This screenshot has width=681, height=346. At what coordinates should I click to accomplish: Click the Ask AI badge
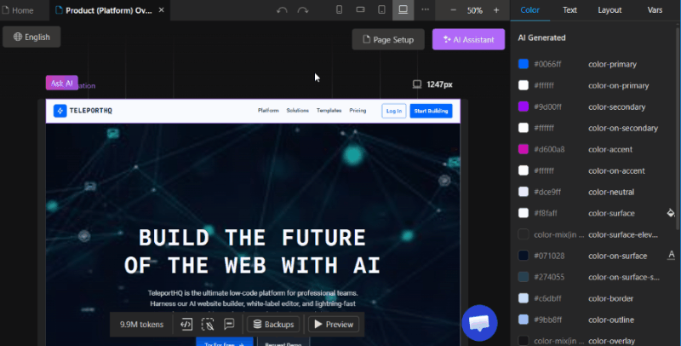point(61,83)
